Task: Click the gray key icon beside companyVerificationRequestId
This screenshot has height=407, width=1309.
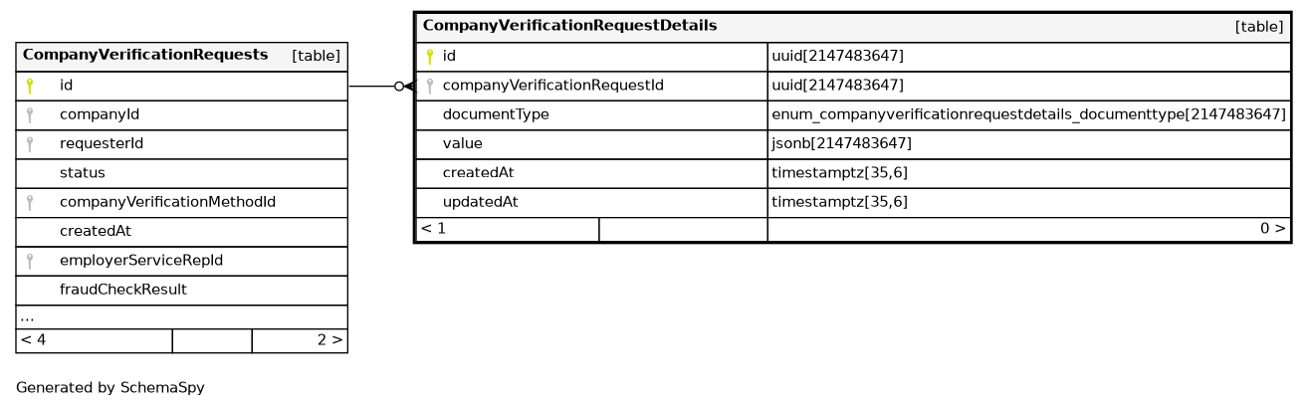Action: 430,86
